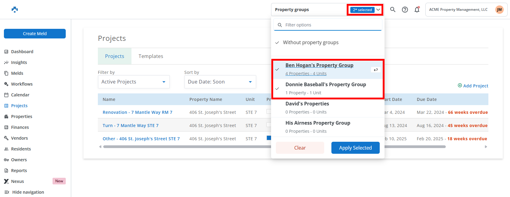Image resolution: width=510 pixels, height=197 pixels.
Task: Click the Property Meld logo icon
Action: 15,10
